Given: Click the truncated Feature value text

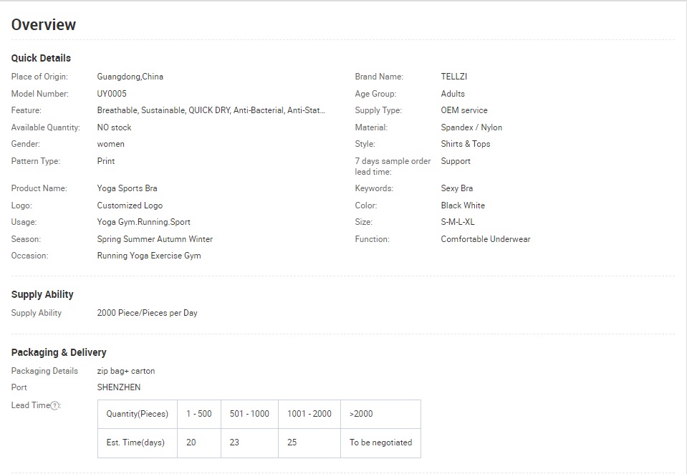Looking at the screenshot, I should 211,110.
